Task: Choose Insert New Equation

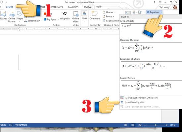Action: 135,102
